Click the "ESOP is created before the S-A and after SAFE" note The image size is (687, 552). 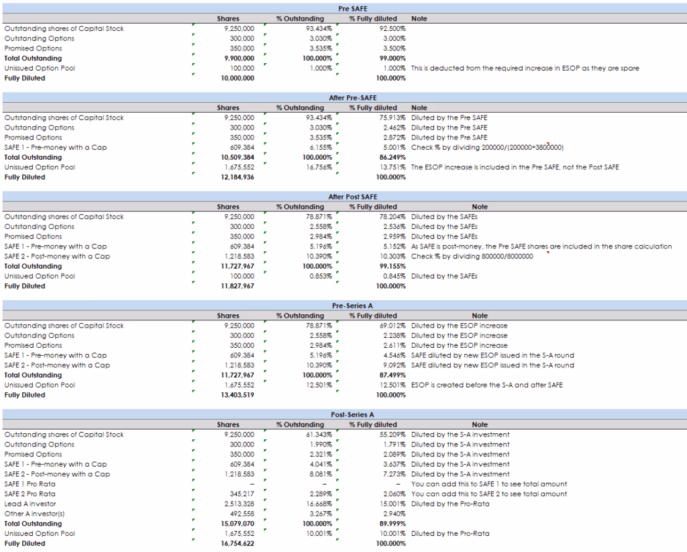click(x=487, y=385)
